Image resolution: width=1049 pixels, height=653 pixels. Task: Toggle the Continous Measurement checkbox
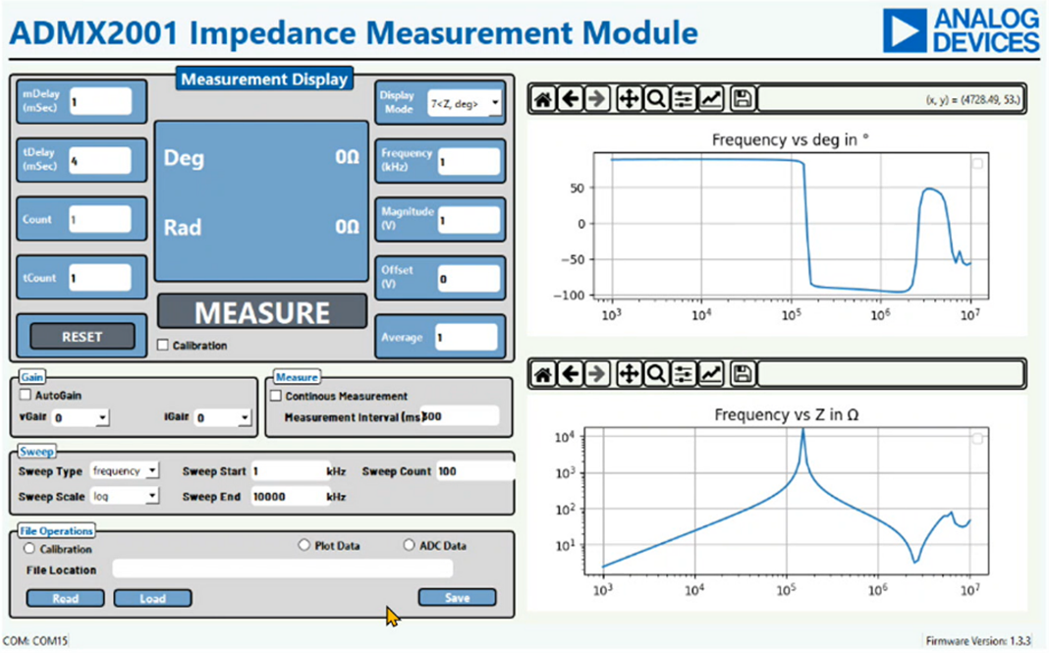pyautogui.click(x=276, y=397)
